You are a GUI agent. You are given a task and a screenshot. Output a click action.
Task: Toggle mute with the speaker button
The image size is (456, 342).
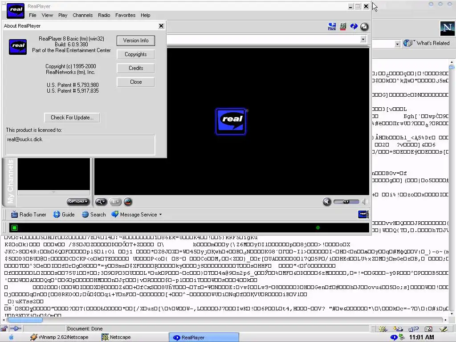point(326,202)
